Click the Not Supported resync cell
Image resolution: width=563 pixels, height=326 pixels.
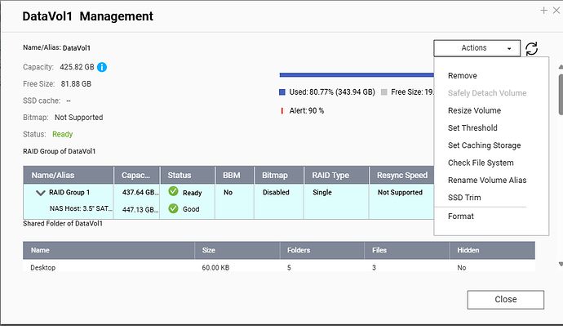(x=400, y=192)
